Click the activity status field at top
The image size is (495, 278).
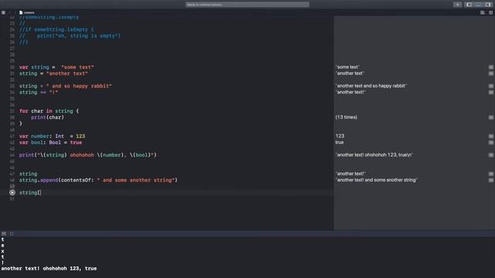[x=247, y=5]
